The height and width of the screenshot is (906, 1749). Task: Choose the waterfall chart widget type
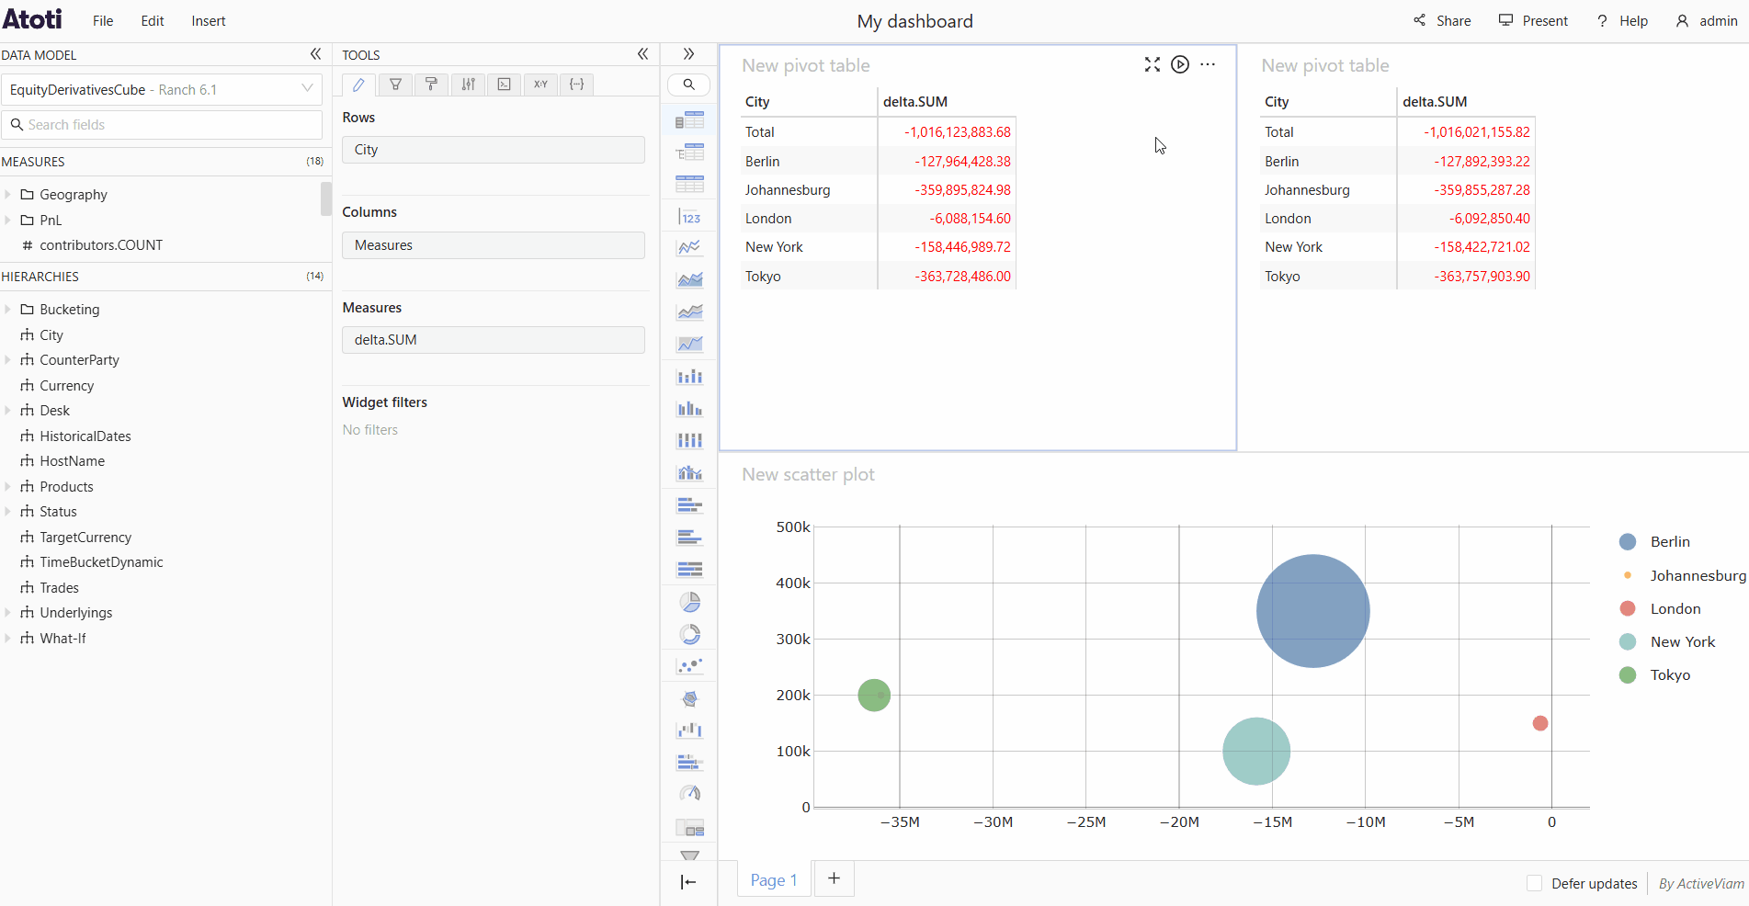coord(690,730)
